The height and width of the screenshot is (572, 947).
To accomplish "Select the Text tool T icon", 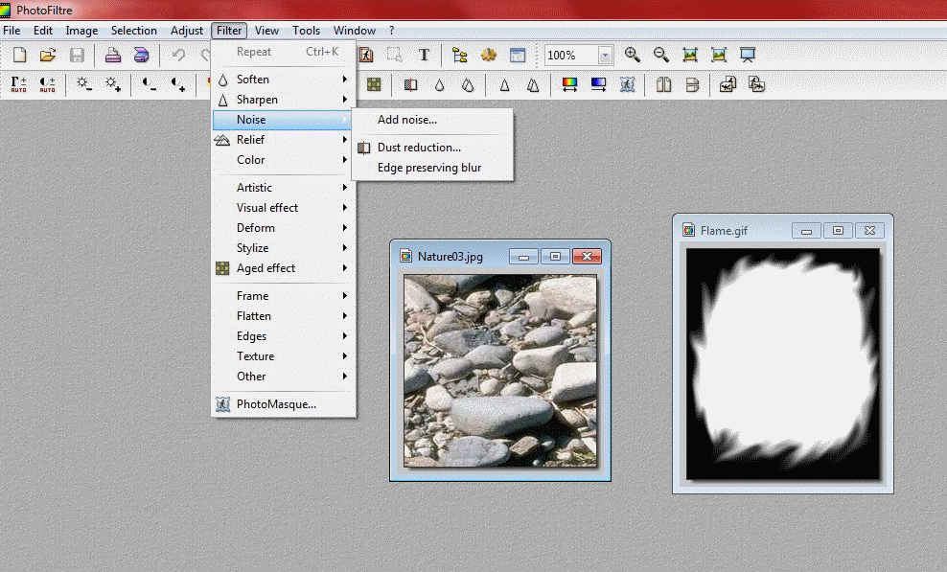I will 424,55.
